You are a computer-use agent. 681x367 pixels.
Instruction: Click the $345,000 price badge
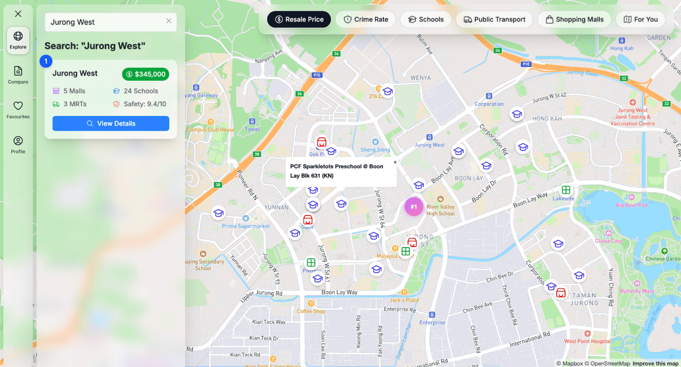145,74
